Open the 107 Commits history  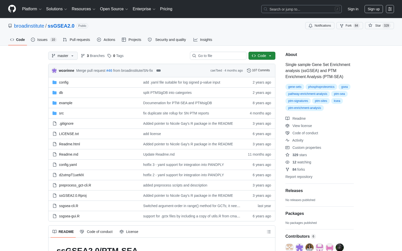(x=259, y=71)
